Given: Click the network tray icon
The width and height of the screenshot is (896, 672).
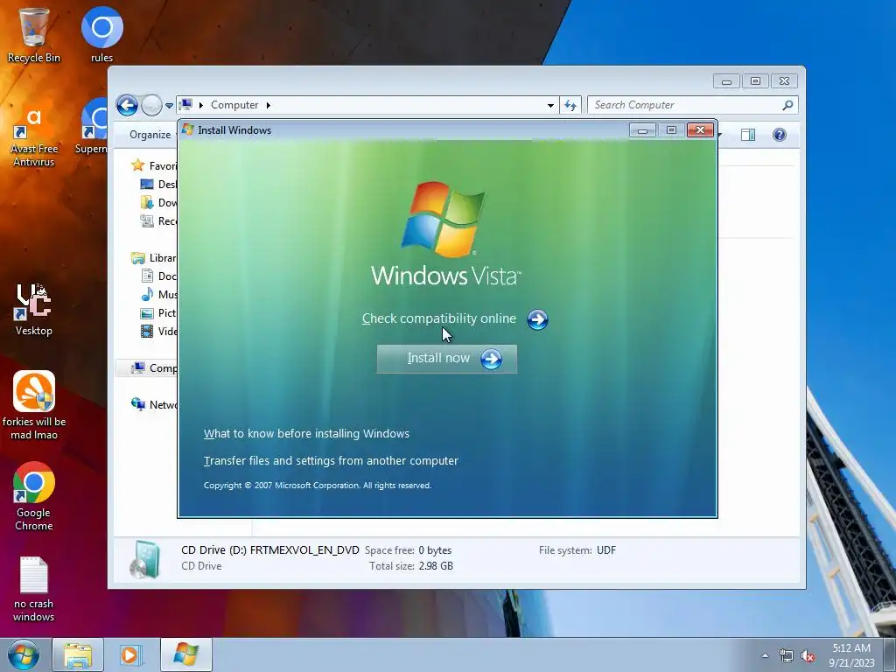Looking at the screenshot, I should pyautogui.click(x=787, y=656).
